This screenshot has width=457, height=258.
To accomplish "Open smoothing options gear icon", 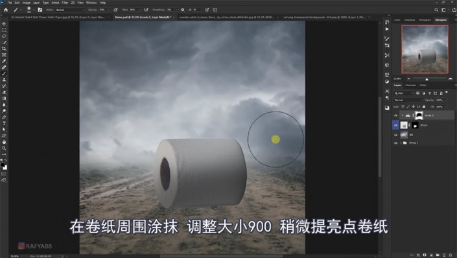I will tap(182, 10).
